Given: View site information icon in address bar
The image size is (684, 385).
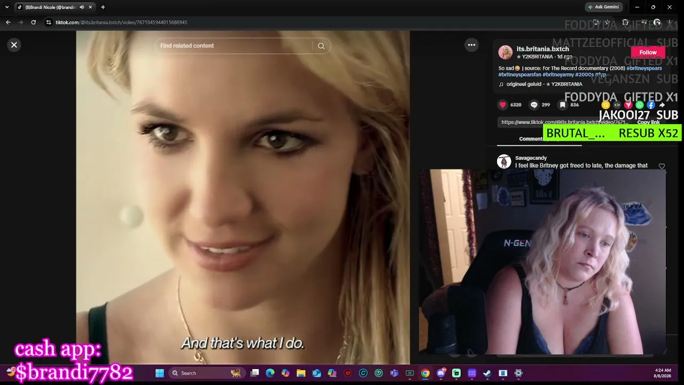Looking at the screenshot, I should point(49,22).
